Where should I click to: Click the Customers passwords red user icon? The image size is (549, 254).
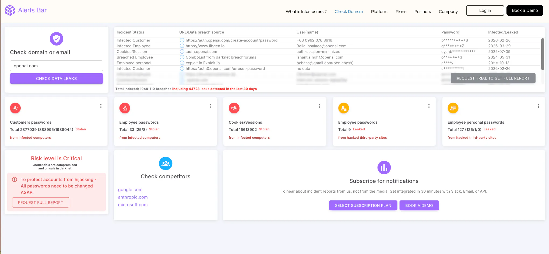[15, 108]
